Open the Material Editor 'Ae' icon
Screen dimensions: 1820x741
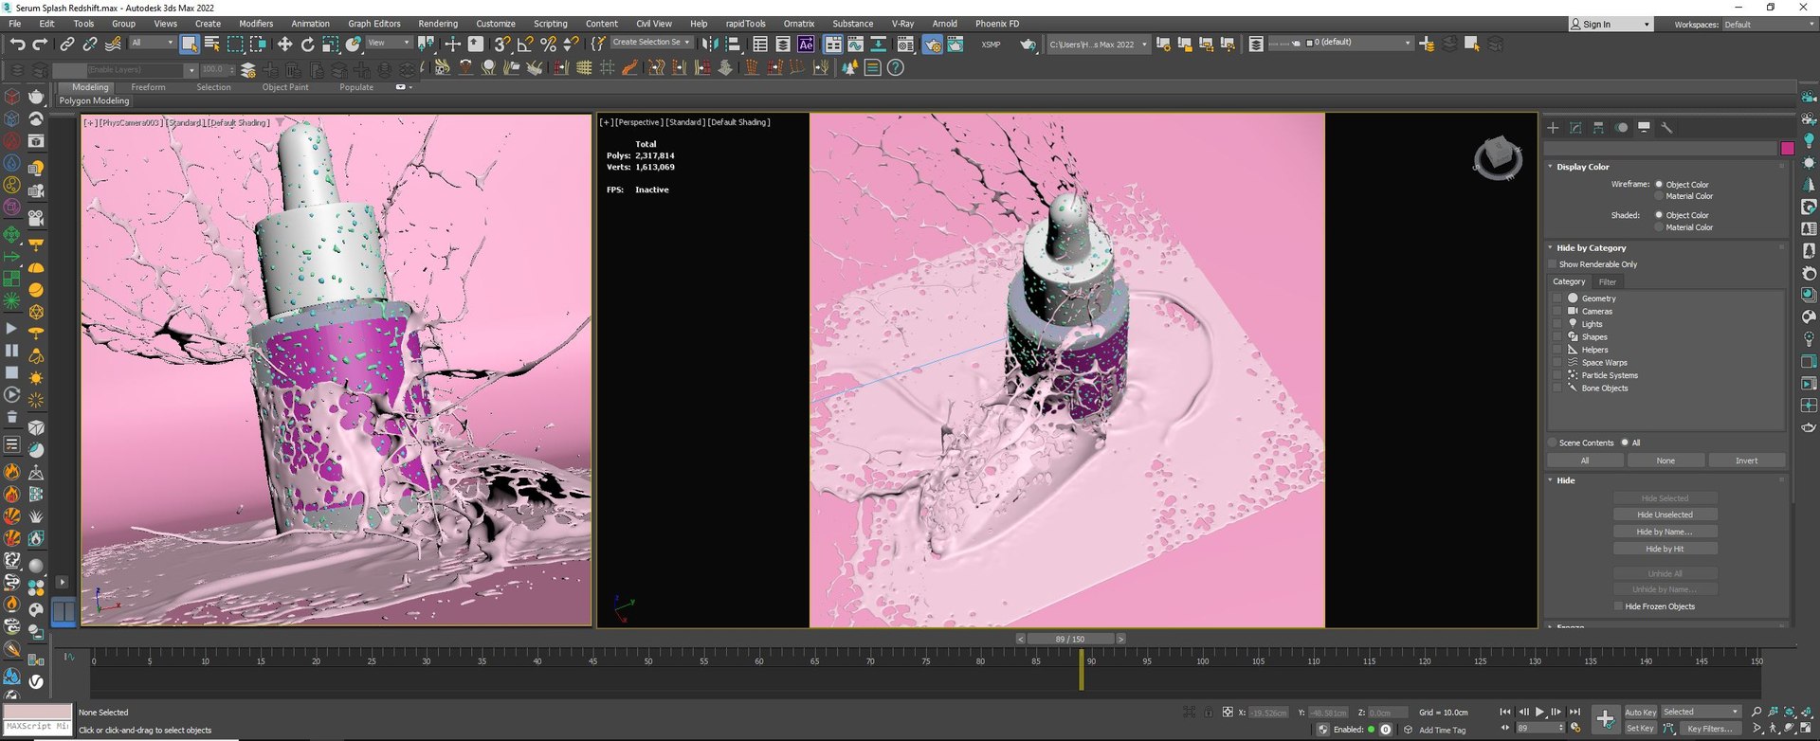806,44
